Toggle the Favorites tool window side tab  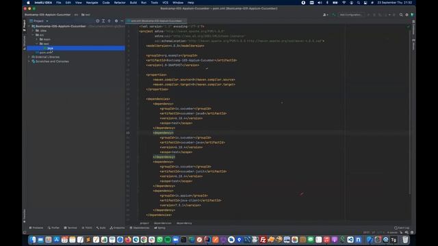pyautogui.click(x=25, y=216)
